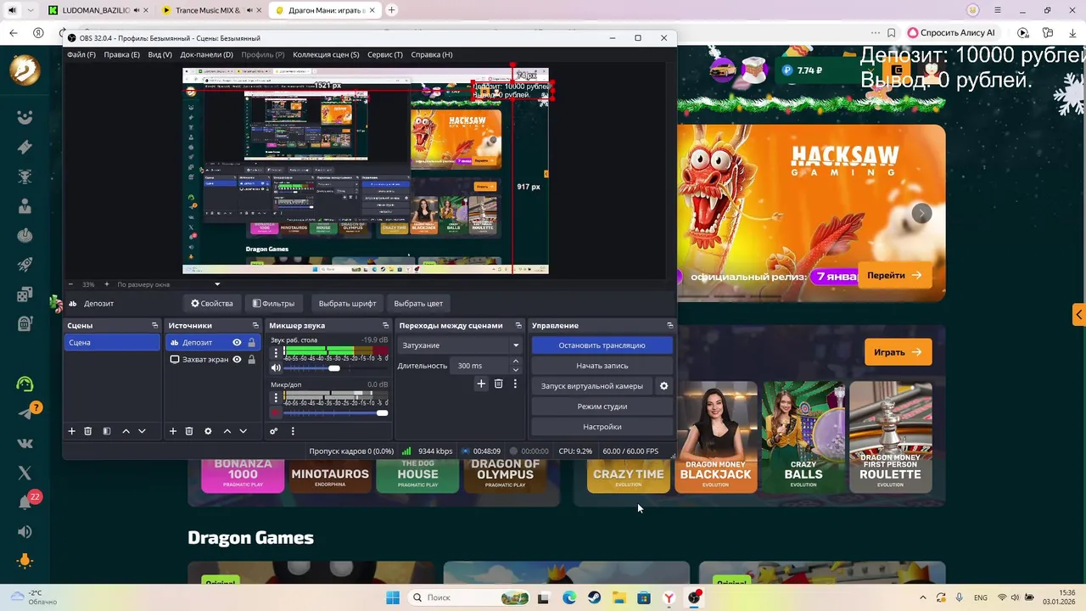
Task: Open the Правка (E) menu
Action: click(x=121, y=54)
